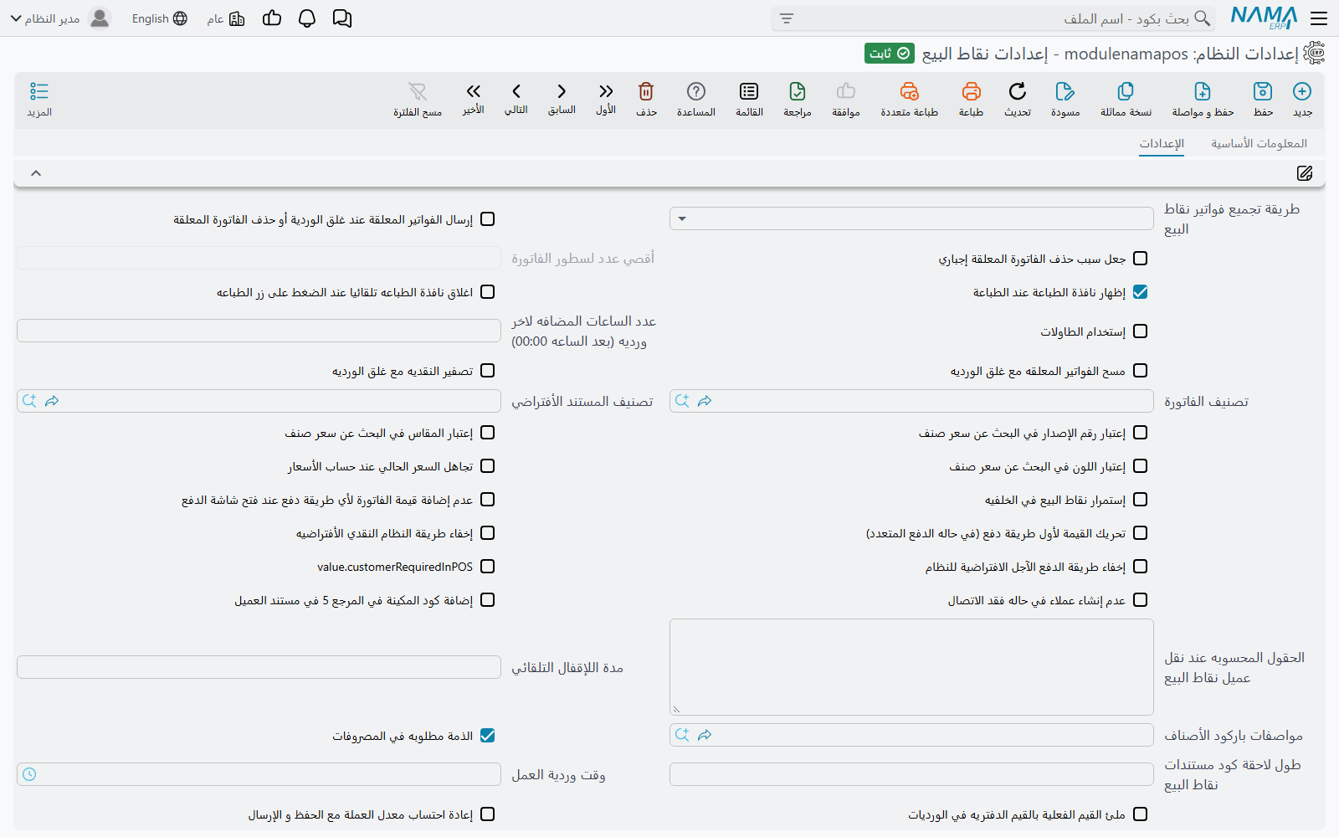
Task: Open المساعدة (Help) icon
Action: point(696,91)
